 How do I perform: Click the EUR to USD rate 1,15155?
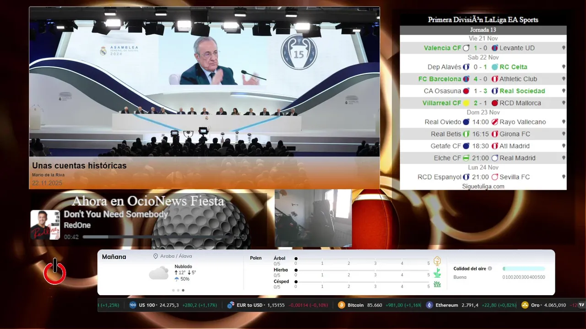(x=276, y=305)
